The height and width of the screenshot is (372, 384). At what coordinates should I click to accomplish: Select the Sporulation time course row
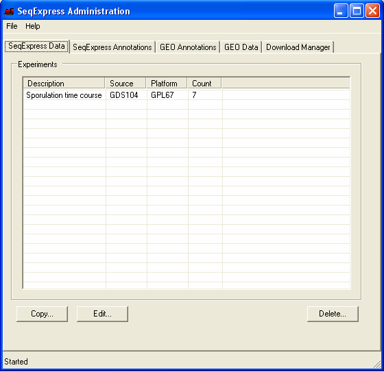tap(187, 95)
